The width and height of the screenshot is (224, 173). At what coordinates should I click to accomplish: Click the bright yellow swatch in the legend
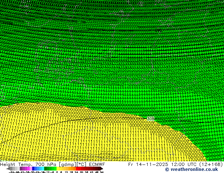[58, 168]
